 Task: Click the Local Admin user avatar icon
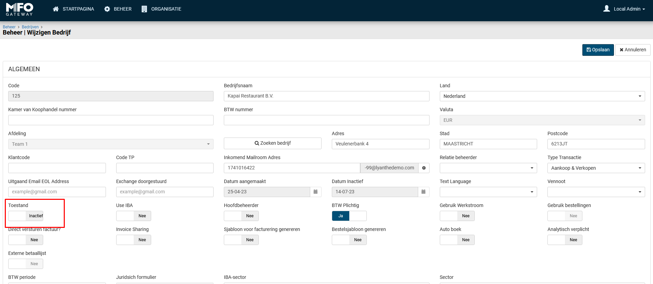tap(606, 9)
